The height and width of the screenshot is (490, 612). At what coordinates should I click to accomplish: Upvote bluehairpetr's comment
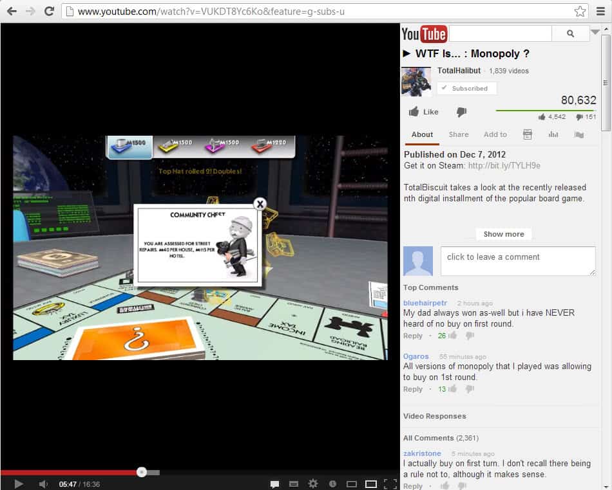(x=453, y=336)
